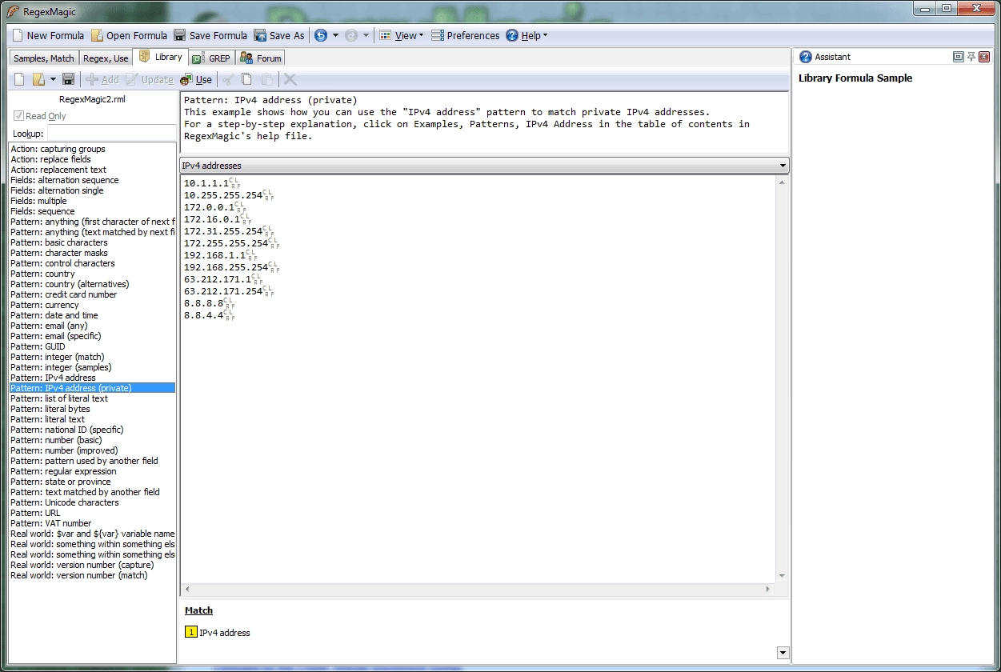The image size is (1001, 672).
Task: Open the redo history dropdown arrow
Action: [366, 35]
